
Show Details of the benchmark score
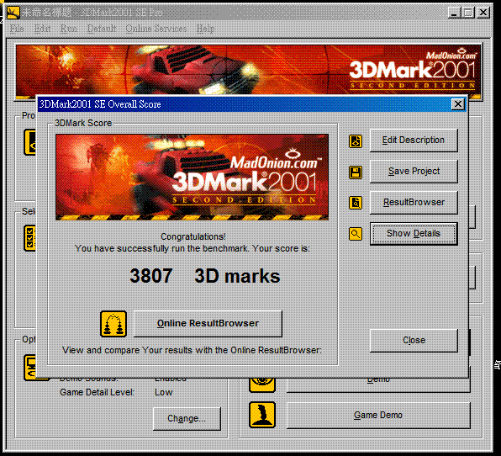(x=414, y=234)
